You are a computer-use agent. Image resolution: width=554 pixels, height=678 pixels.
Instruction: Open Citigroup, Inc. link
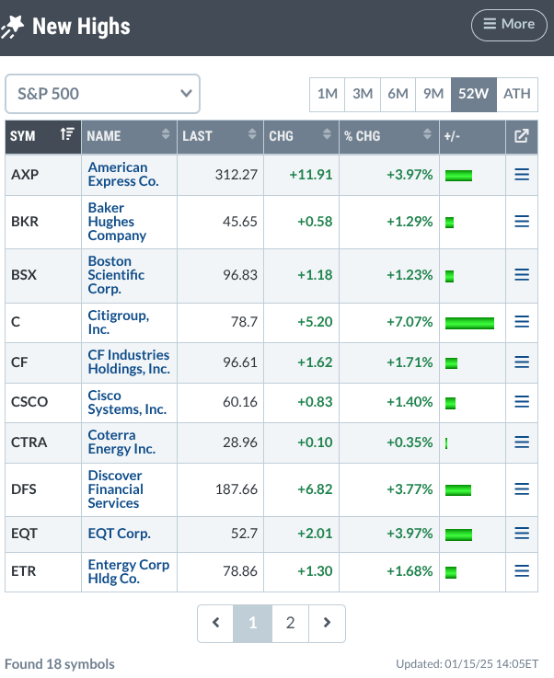tap(118, 322)
